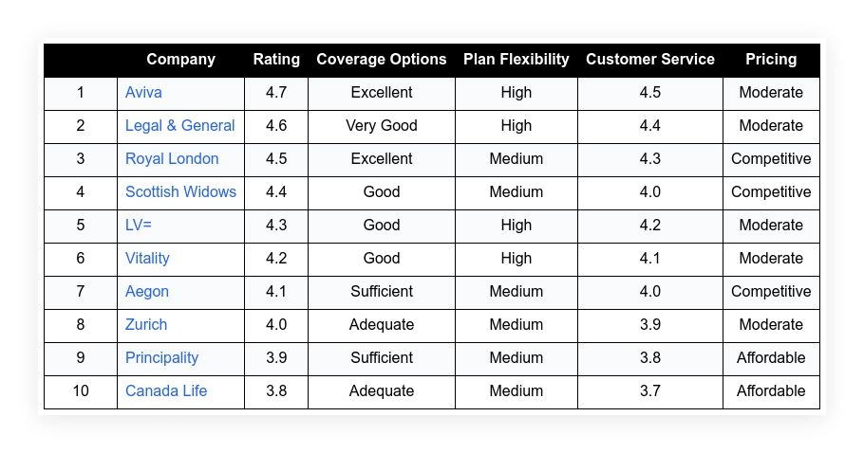Select the Customer Service column header
The image size is (864, 453).
coord(650,60)
